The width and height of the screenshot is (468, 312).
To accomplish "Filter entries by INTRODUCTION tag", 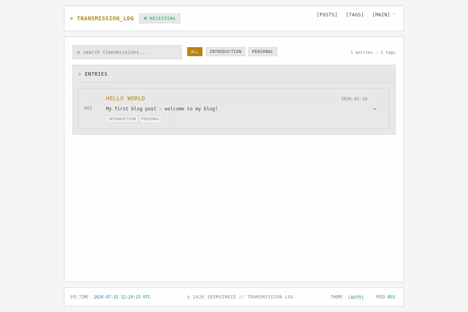I will tap(225, 52).
